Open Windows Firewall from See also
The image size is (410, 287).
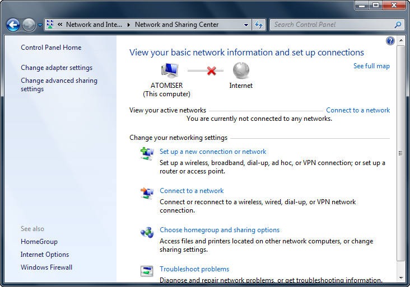(x=46, y=267)
